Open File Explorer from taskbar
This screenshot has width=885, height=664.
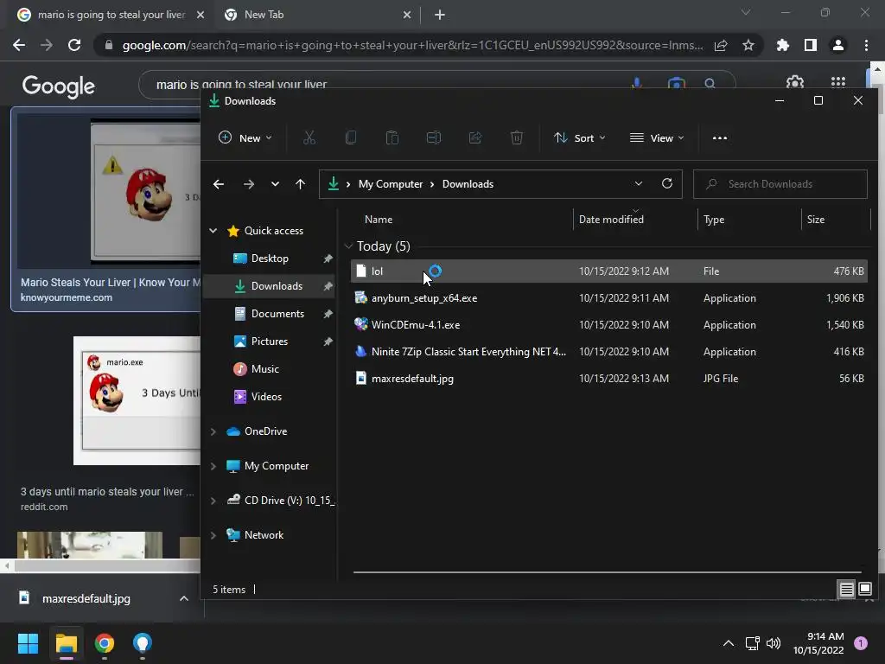tap(66, 643)
